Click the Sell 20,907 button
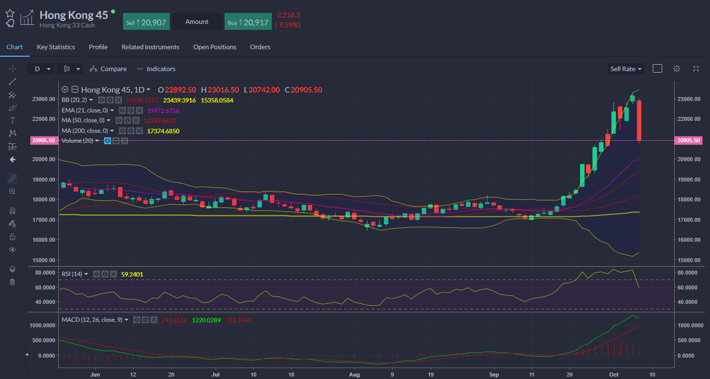This screenshot has height=379, width=710. point(146,22)
